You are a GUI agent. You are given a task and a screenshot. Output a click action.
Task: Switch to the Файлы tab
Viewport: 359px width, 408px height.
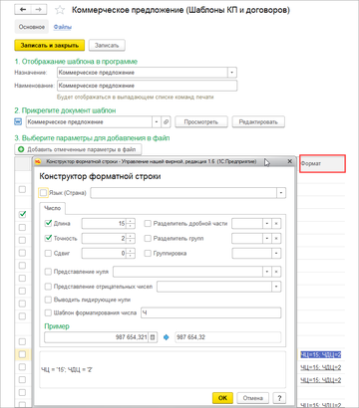point(63,27)
